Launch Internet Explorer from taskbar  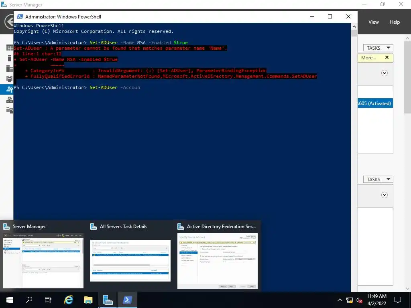click(x=68, y=300)
